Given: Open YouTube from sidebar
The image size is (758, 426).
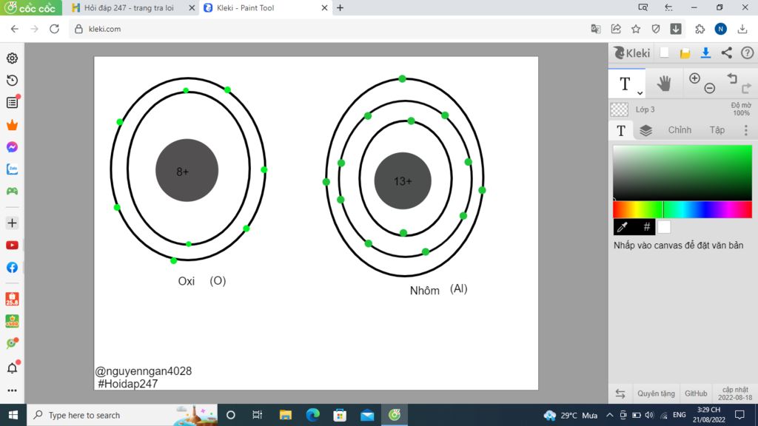Looking at the screenshot, I should tap(12, 246).
